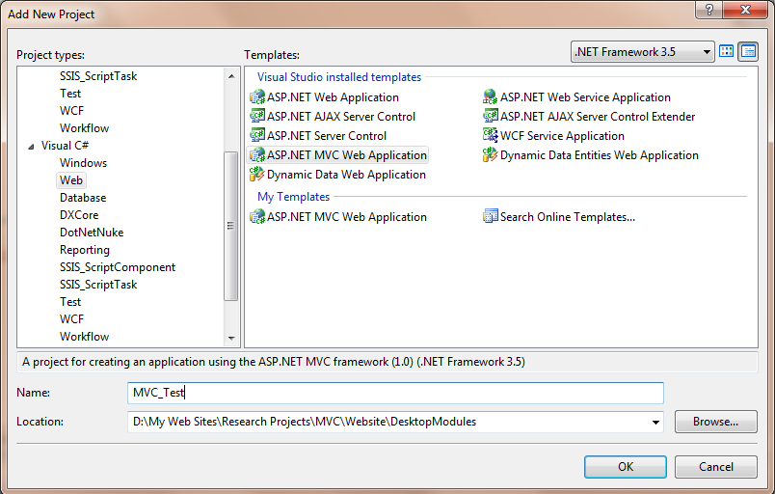Image resolution: width=775 pixels, height=494 pixels.
Task: Select the WCF Service Application icon
Action: 490,135
